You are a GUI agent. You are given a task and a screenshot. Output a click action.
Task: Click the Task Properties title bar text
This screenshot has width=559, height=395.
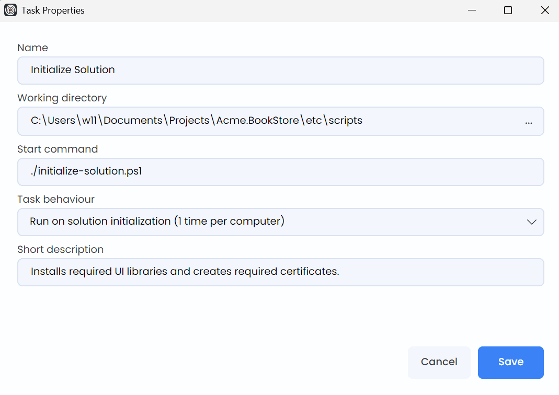[x=52, y=10]
